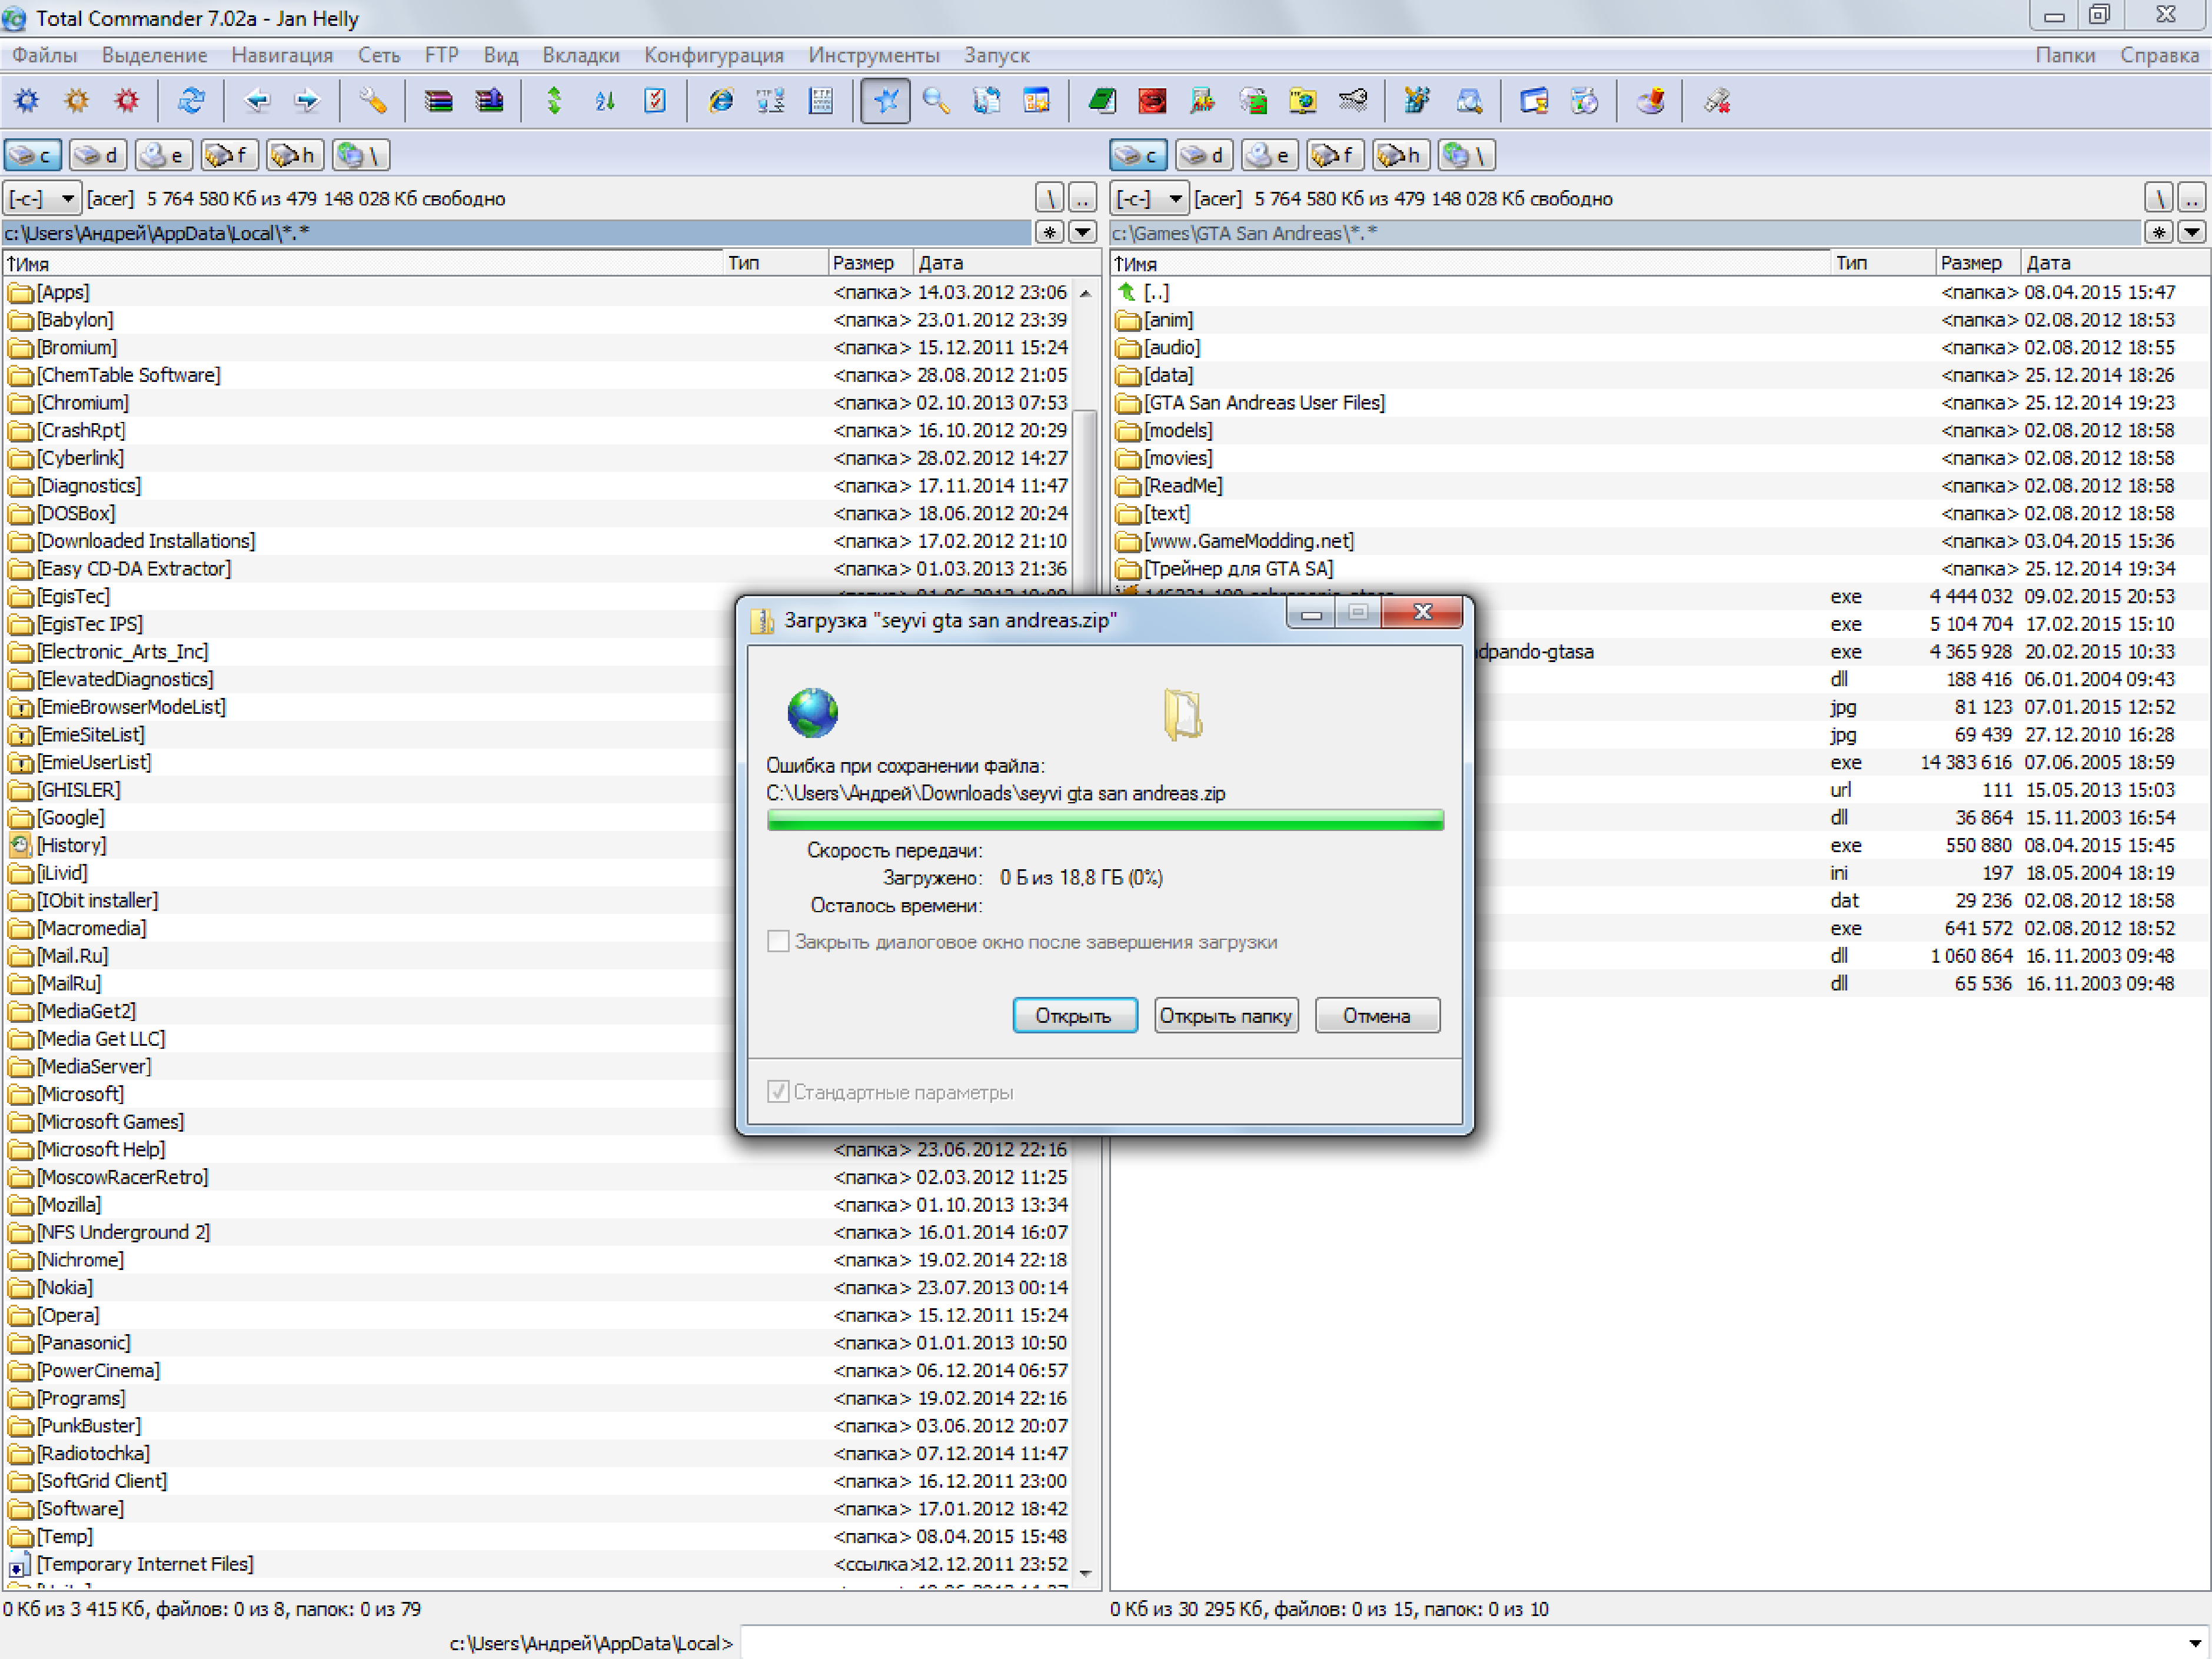The height and width of the screenshot is (1659, 2212).
Task: Click the refresh panels icon
Action: click(191, 101)
